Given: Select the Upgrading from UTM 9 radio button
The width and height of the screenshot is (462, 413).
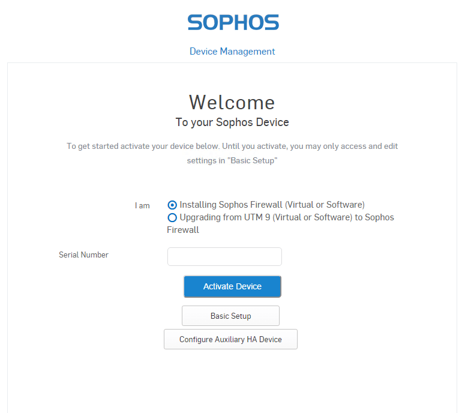Looking at the screenshot, I should click(173, 217).
